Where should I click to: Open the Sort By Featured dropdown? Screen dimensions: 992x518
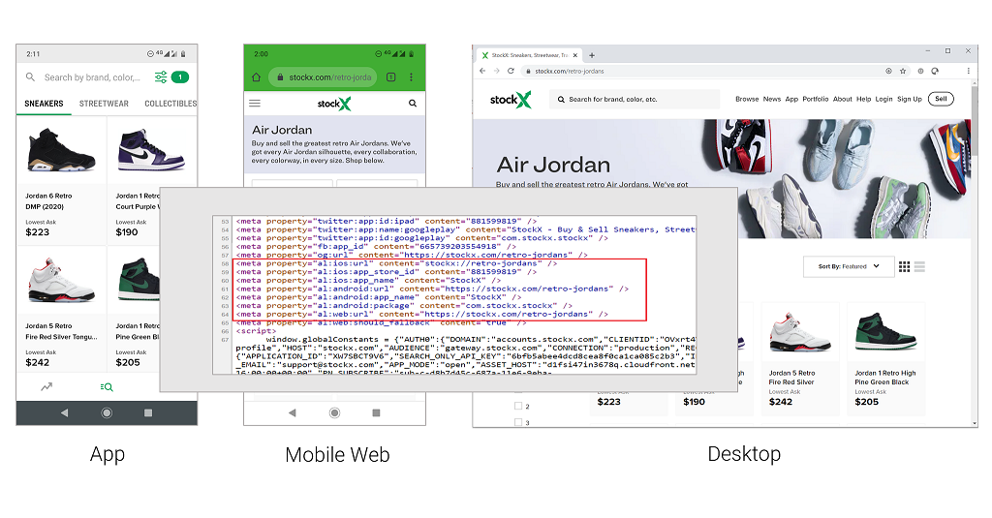tap(849, 266)
